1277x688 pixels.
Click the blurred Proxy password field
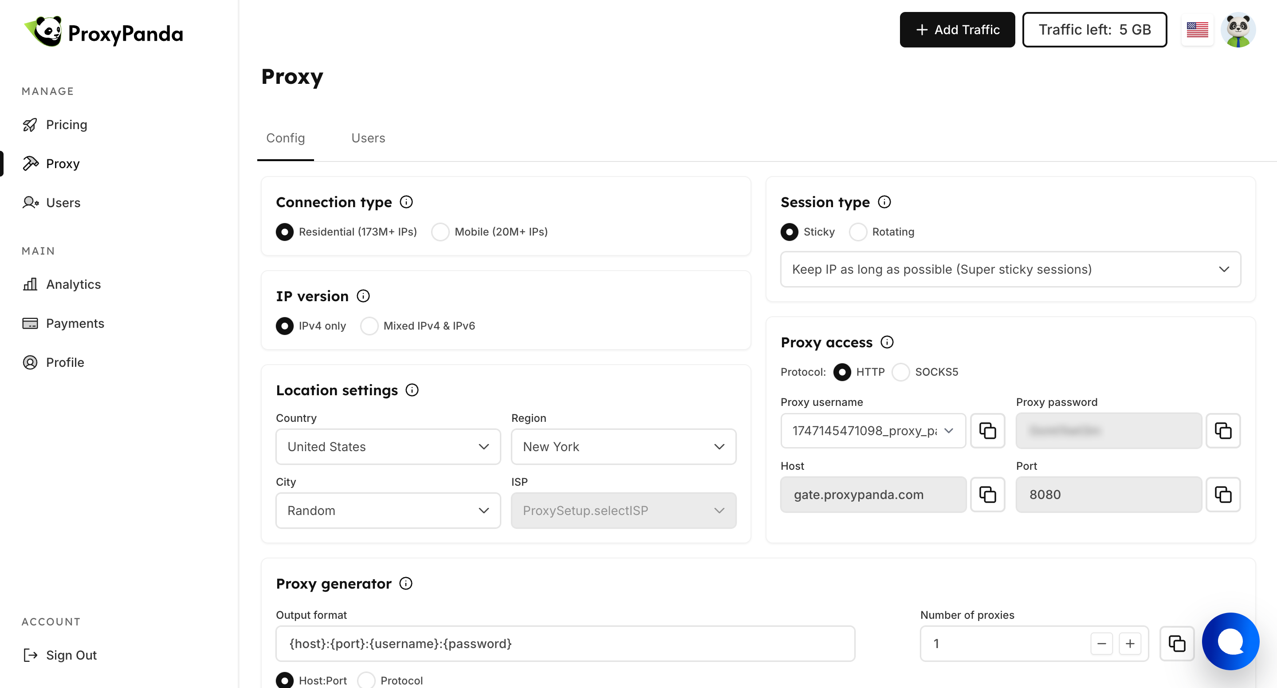1108,431
